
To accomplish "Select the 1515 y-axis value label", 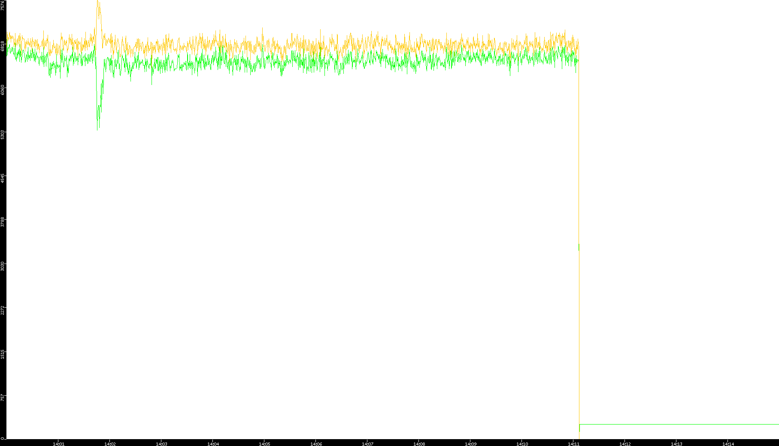I will click(x=3, y=354).
